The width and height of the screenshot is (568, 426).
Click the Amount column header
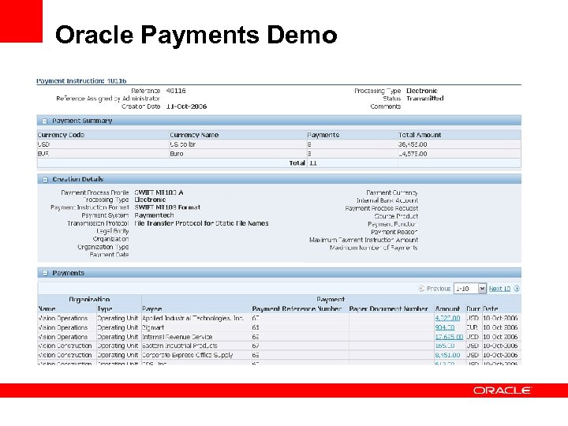447,309
